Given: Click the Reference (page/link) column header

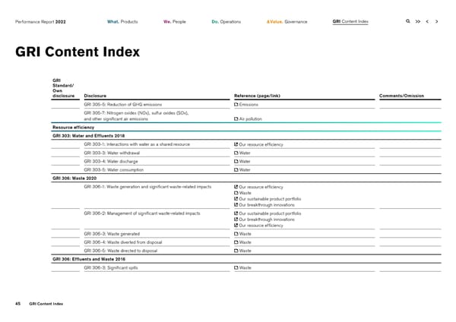Looking at the screenshot, I should click(257, 96).
